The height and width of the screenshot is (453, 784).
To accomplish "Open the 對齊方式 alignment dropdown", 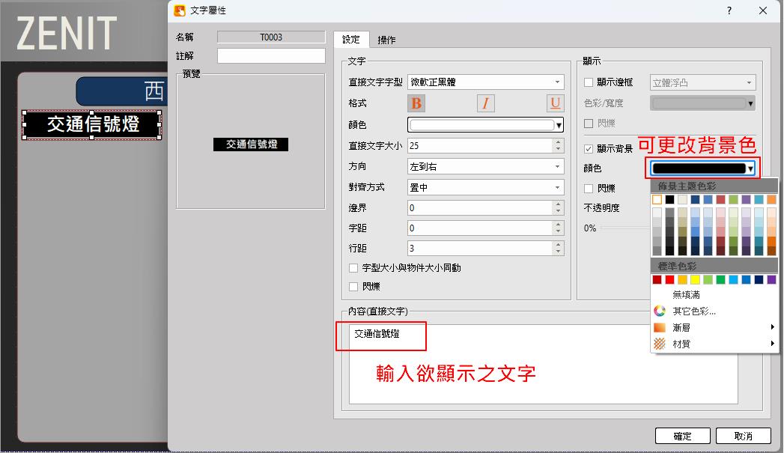I will tap(485, 187).
